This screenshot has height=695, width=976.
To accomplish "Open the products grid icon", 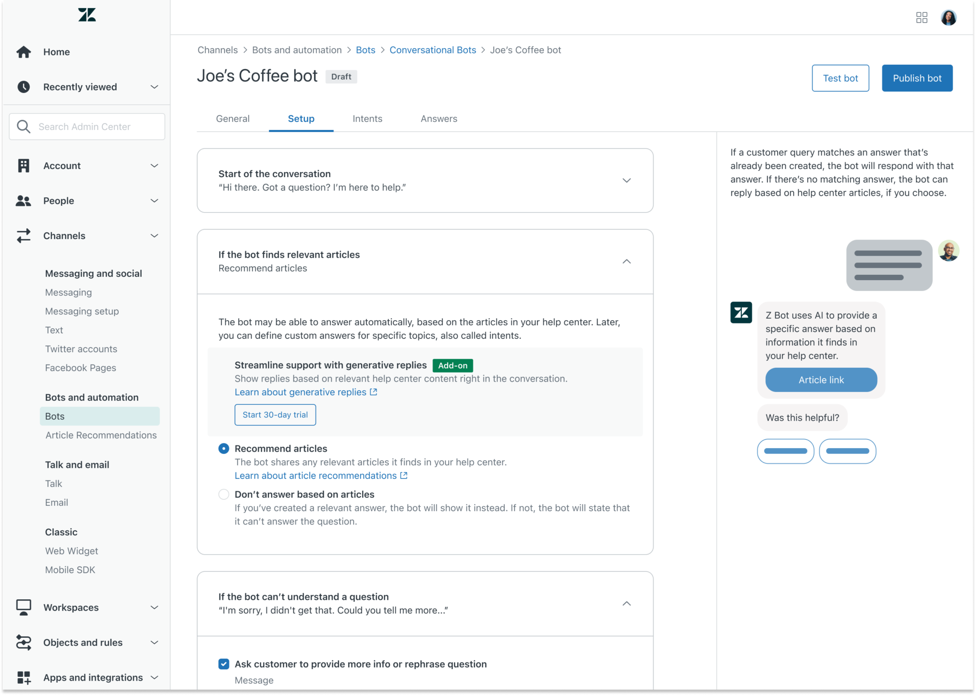I will click(x=922, y=18).
